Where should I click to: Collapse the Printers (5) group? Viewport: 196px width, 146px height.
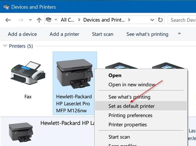click(x=5, y=46)
